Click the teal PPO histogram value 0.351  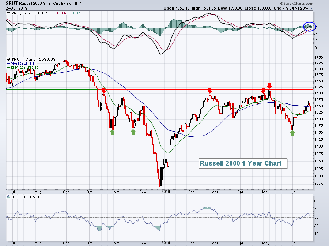tap(77, 13)
